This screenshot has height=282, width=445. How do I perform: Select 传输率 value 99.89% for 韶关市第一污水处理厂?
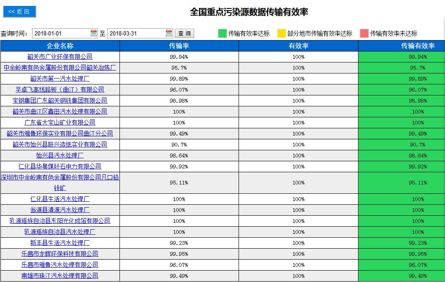(179, 79)
